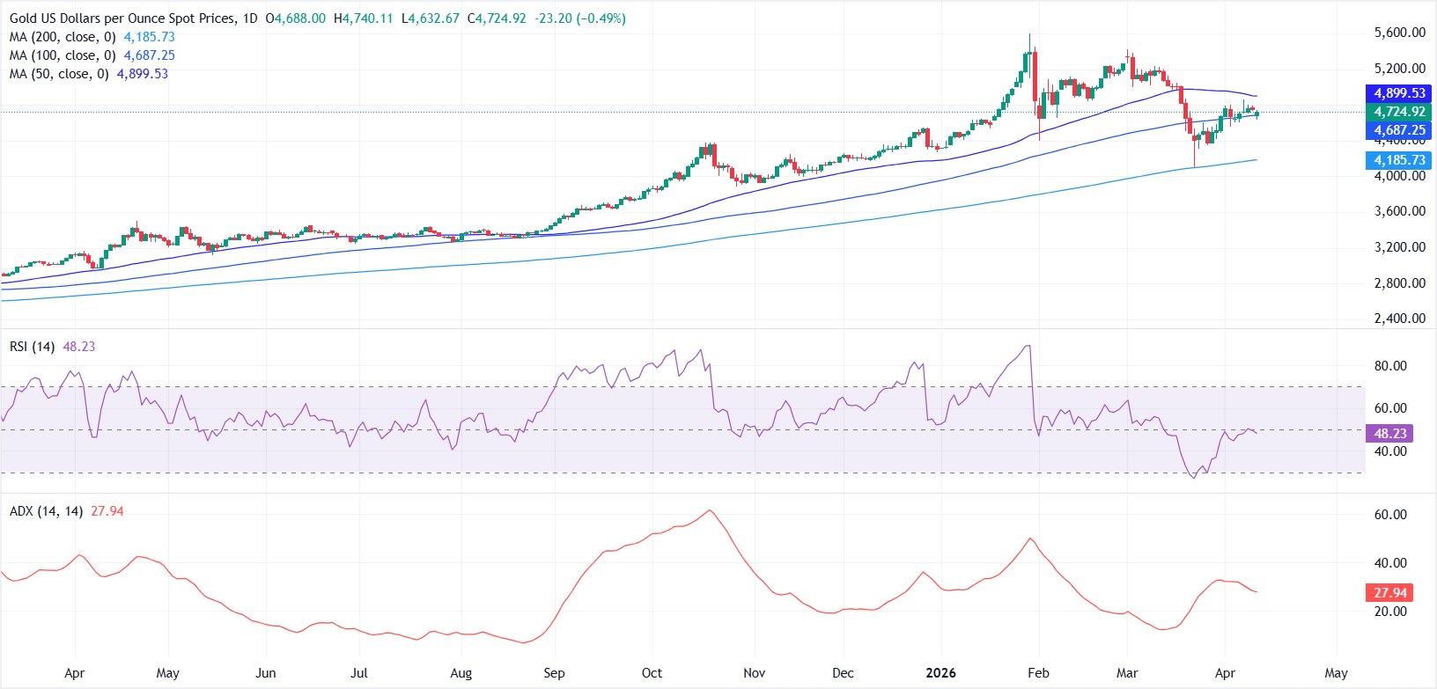Click the Gold US Dollars per Ounce title
Viewport: 1437px width, 689px height.
(x=123, y=18)
